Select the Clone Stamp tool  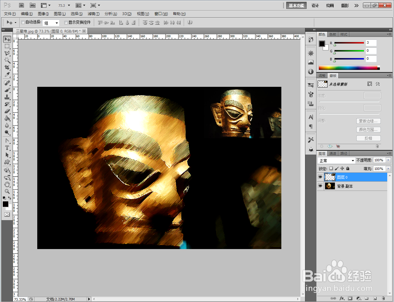[7, 97]
